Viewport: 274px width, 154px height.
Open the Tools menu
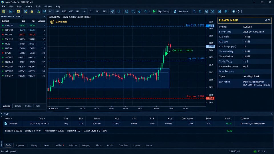click(x=38, y=7)
